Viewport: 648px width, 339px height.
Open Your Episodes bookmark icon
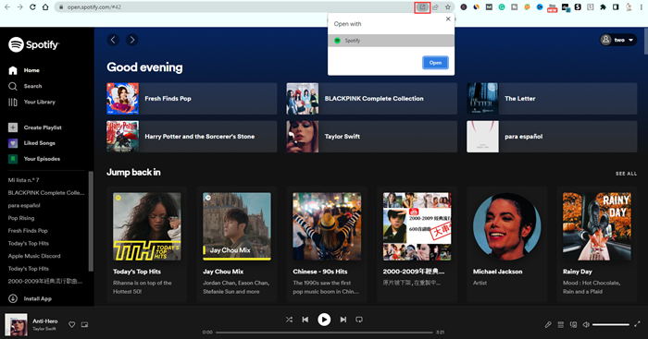pos(13,159)
